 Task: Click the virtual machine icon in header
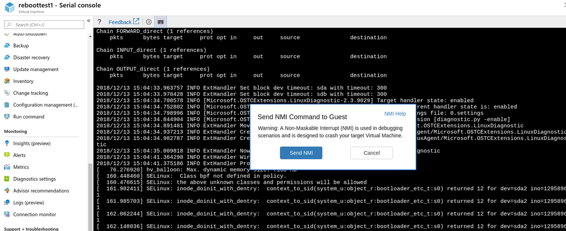pyautogui.click(x=9, y=8)
